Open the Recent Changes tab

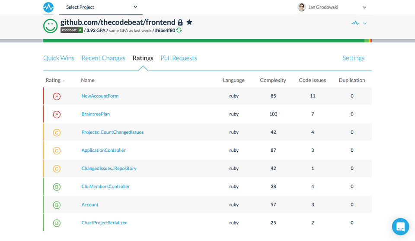pos(103,58)
